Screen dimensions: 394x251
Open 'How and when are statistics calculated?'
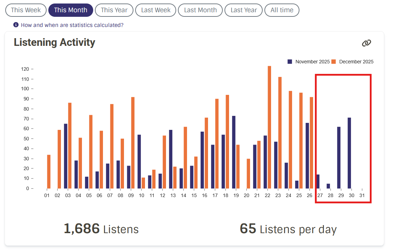pyautogui.click(x=72, y=25)
